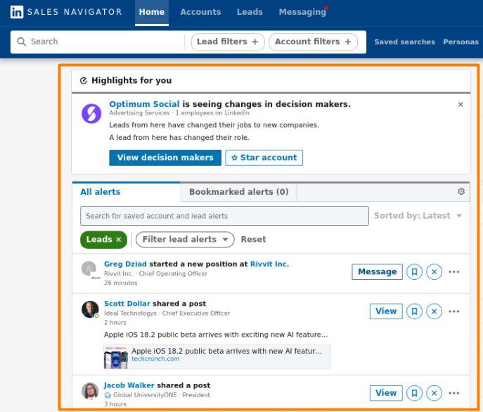Click the Highlights for you refresh icon
This screenshot has width=483, height=412.
click(84, 81)
